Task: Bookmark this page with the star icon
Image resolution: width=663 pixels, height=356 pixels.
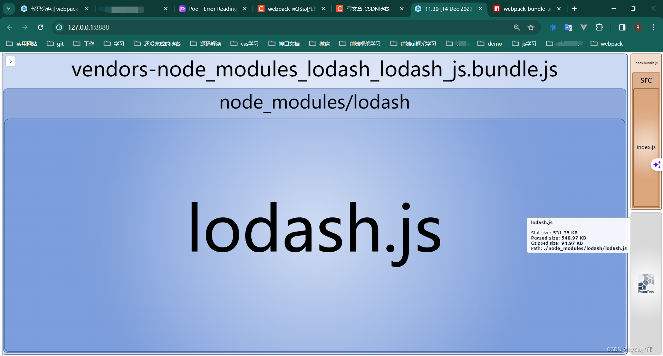Action: click(531, 27)
